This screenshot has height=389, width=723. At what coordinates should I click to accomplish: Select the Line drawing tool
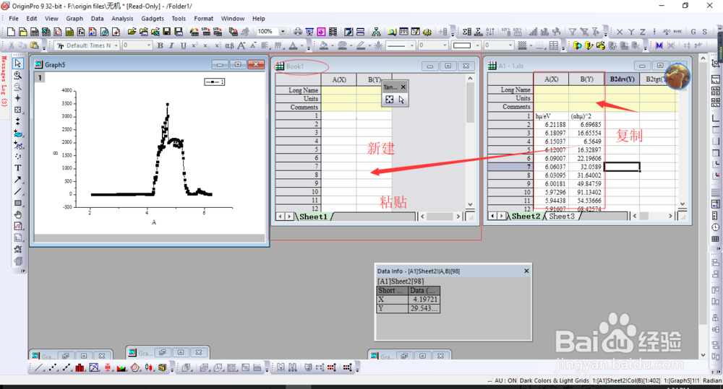coord(18,191)
